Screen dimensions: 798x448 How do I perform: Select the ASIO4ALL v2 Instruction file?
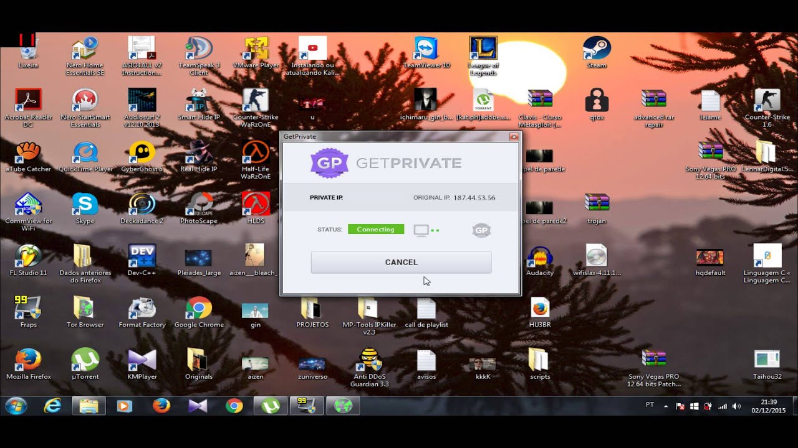click(142, 56)
